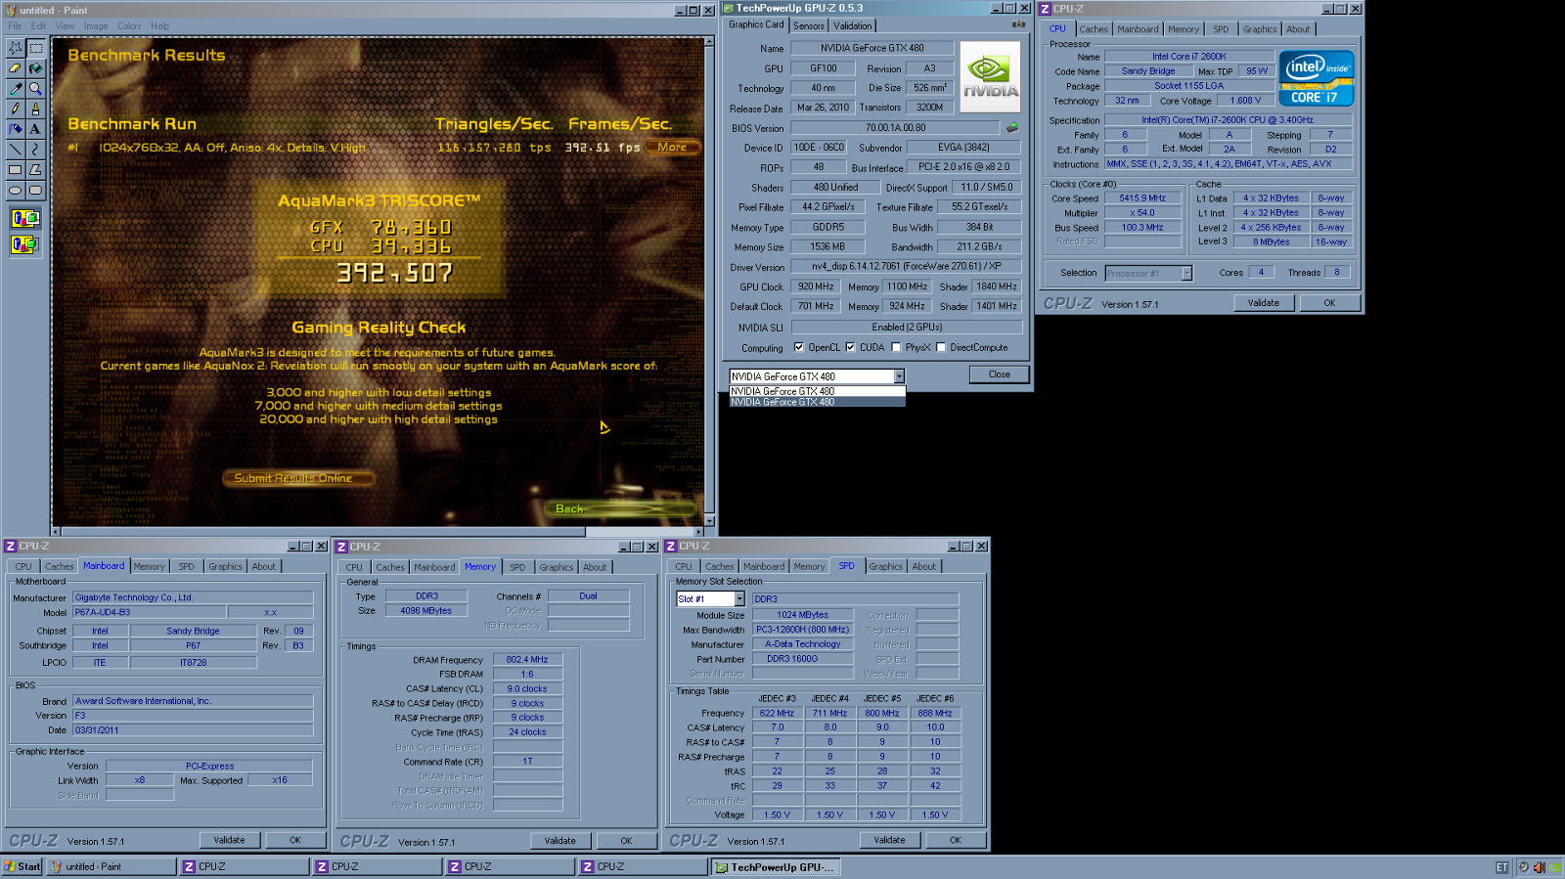Click the ET language indicator
The image size is (1565, 879).
(1501, 867)
